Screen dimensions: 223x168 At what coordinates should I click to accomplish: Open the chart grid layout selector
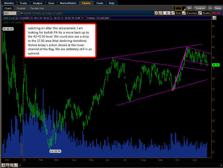coord(179,8)
